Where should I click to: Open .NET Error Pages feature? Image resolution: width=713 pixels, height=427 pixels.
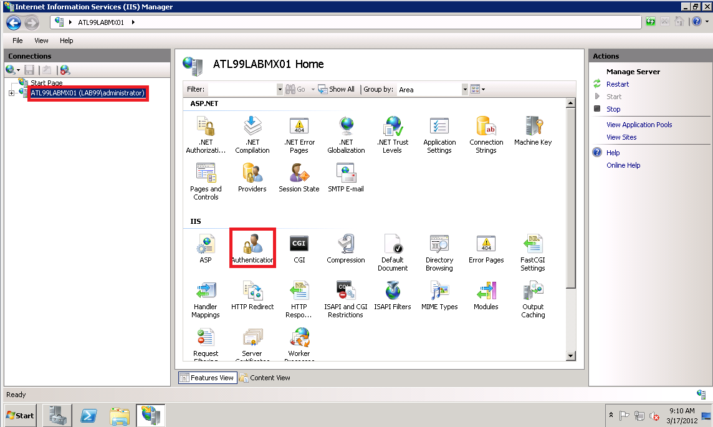pos(299,135)
